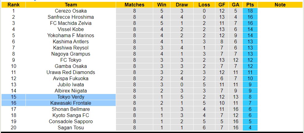Screen dimensions: 304x133
Task: Select the FC Machida Zelvia row
Action: coord(71,23)
